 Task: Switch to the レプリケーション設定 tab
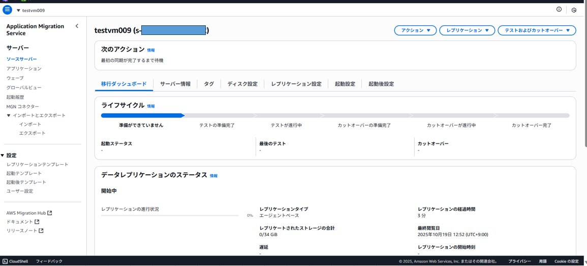(296, 84)
